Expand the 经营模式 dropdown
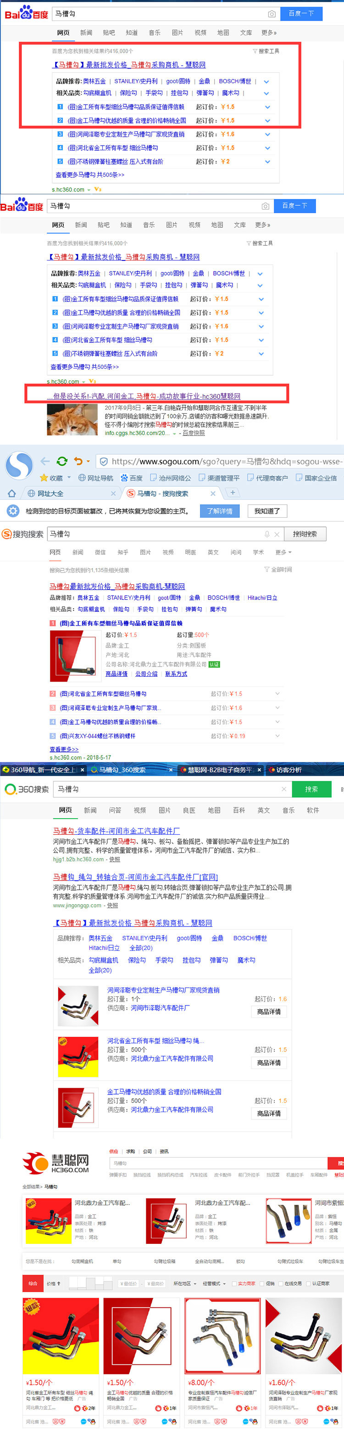Screen dimensions: 344x1429 pos(214,1284)
